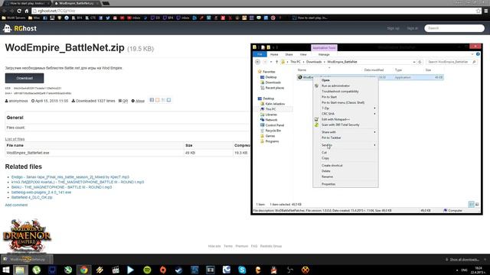Switch to the Explorer Home tab
This screenshot has width=490, height=275.
274,54
